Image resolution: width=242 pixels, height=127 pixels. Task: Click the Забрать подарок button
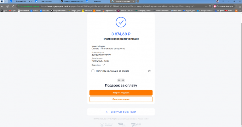pyautogui.click(x=121, y=93)
